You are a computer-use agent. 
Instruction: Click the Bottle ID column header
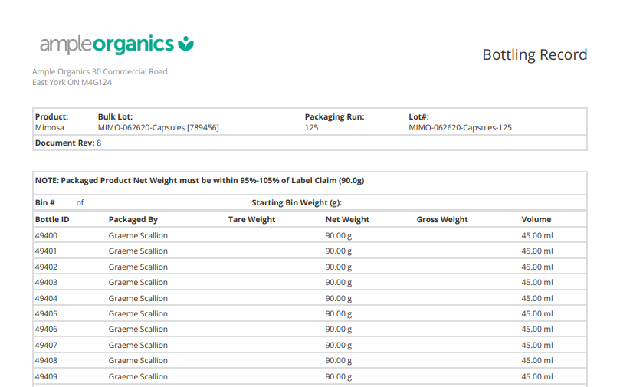(x=52, y=219)
